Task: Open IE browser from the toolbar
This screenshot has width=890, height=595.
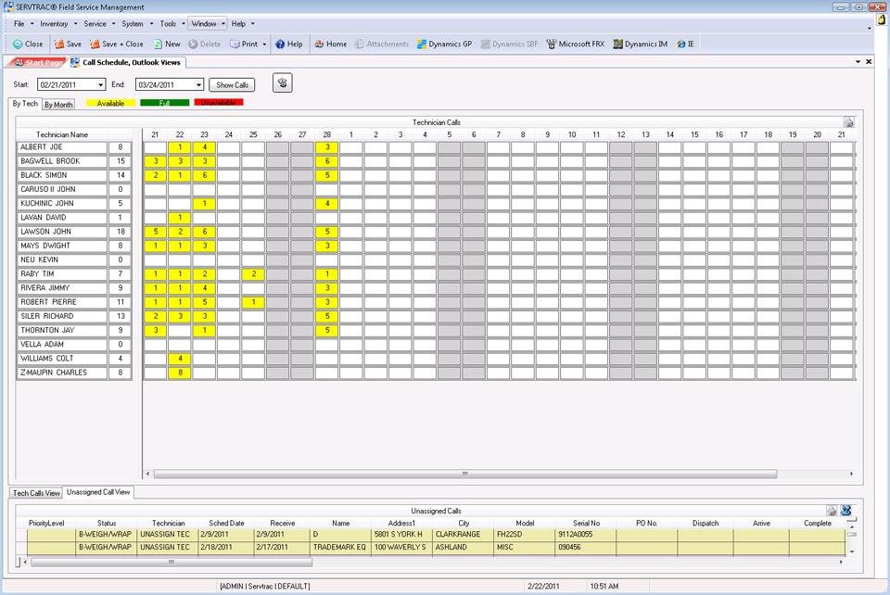Action: coord(685,44)
